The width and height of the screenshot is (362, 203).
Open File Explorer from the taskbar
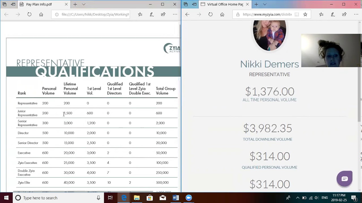click(x=137, y=198)
